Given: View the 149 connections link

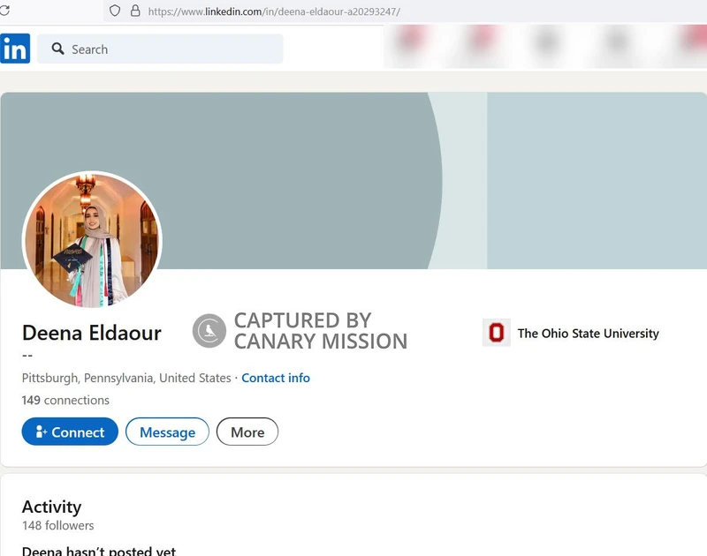Looking at the screenshot, I should pos(65,400).
